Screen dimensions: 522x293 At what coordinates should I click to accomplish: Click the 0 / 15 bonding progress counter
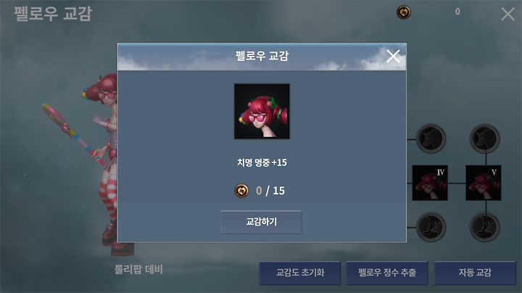click(x=270, y=191)
